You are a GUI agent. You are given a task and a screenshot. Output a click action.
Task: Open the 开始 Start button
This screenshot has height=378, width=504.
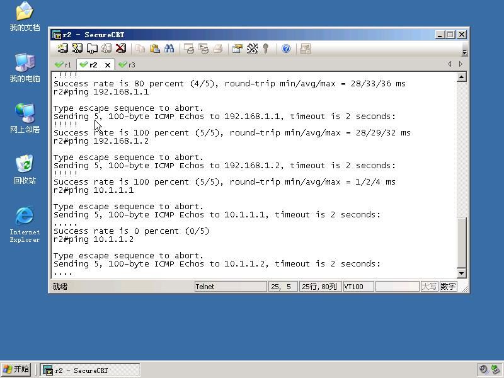tap(16, 370)
